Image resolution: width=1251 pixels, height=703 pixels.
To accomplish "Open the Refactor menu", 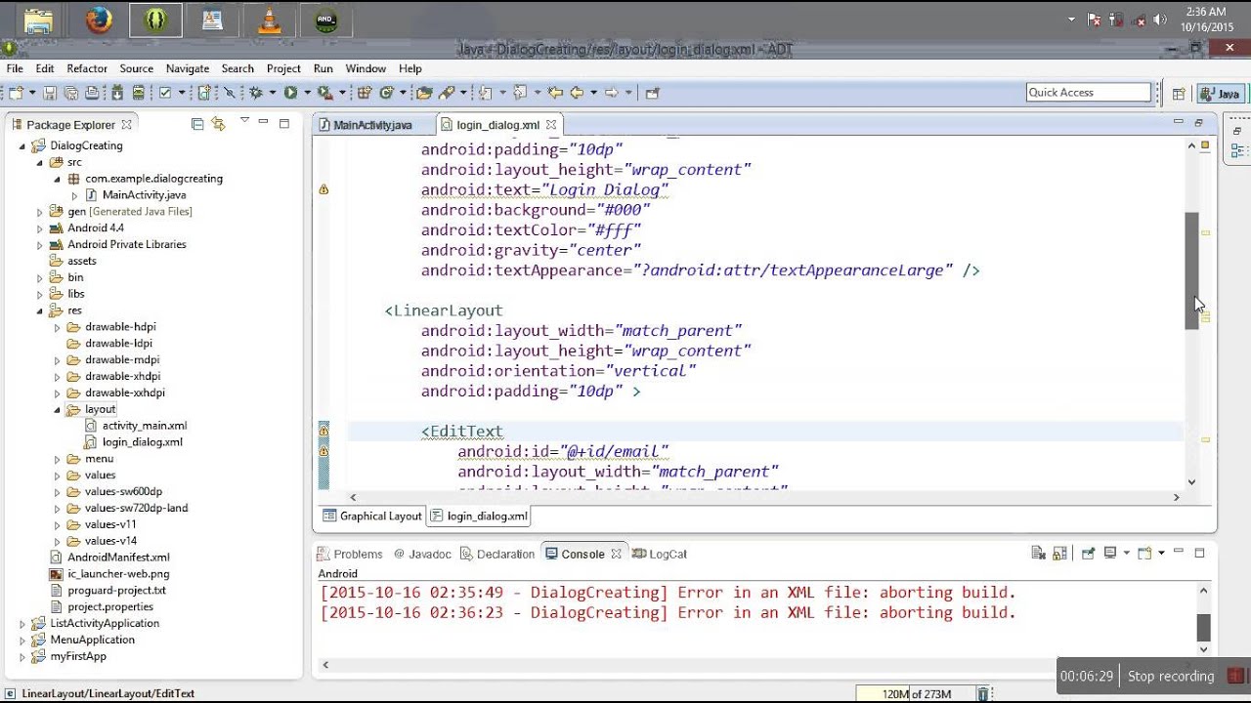I will (87, 68).
